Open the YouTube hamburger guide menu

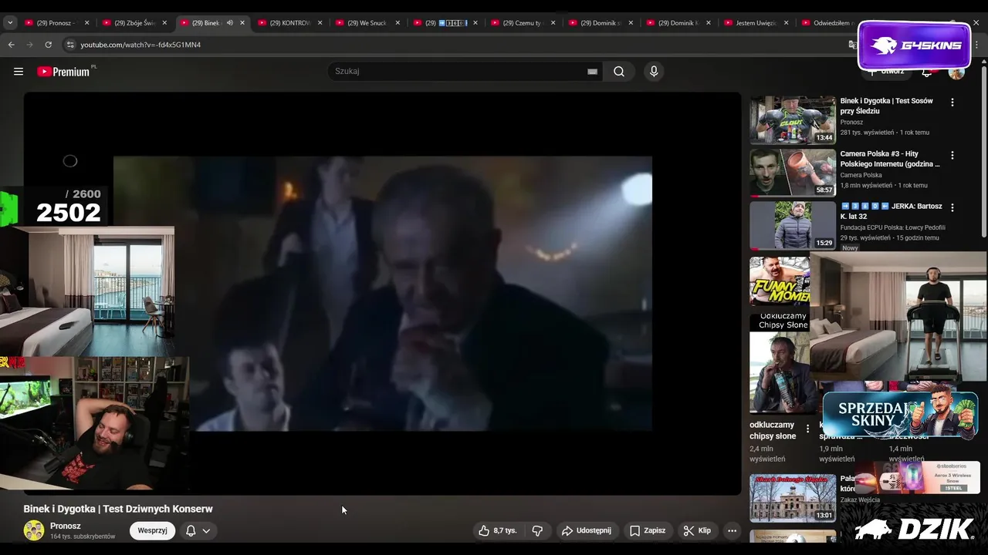coord(19,72)
